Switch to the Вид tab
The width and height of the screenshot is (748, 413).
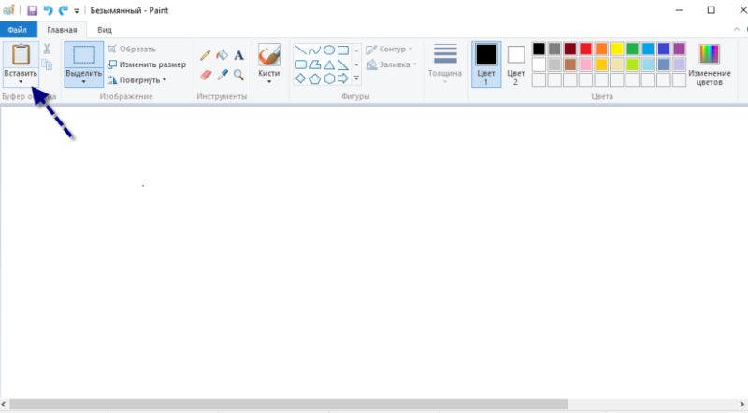pyautogui.click(x=106, y=30)
